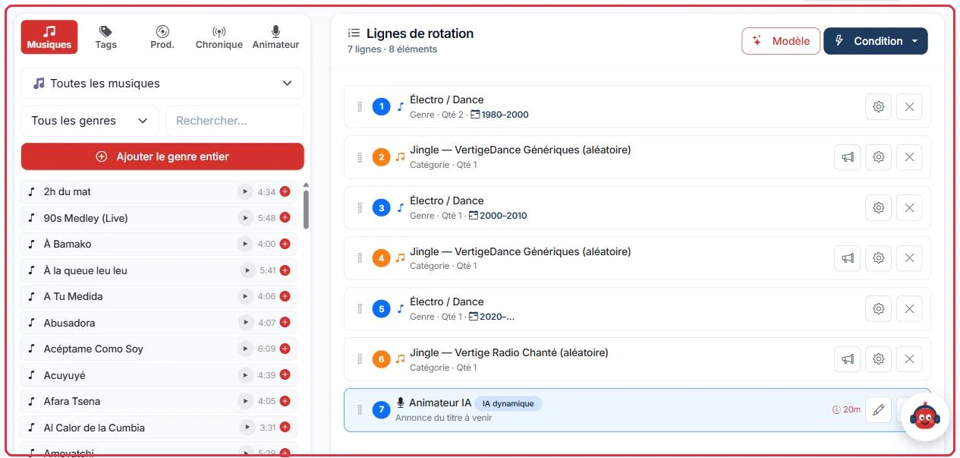
Task: Open settings gear for line 2 jingle
Action: [879, 157]
